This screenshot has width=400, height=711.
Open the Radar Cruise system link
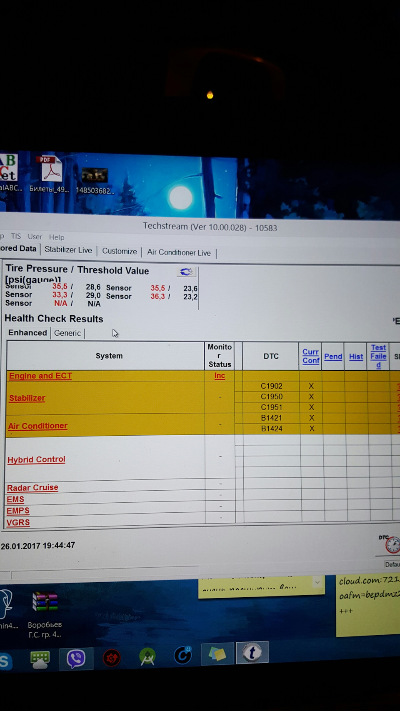tap(32, 487)
